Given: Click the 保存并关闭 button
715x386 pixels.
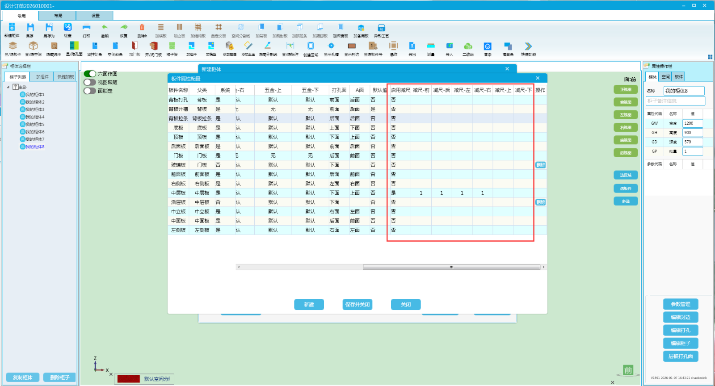Looking at the screenshot, I should (357, 305).
